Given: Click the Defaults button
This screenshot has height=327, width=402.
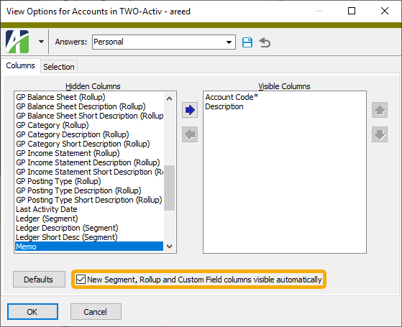Looking at the screenshot, I should (39, 280).
